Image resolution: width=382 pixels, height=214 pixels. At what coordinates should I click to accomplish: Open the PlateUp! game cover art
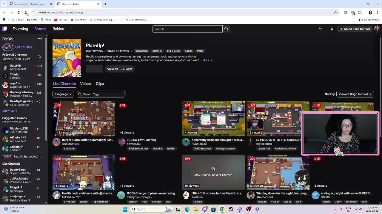[67, 58]
